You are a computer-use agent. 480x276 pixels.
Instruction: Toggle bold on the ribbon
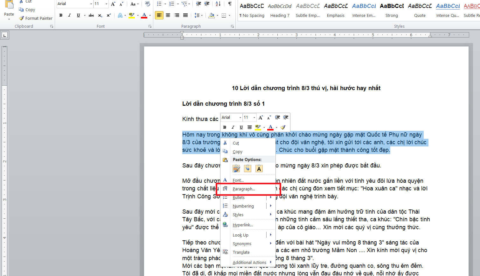pyautogui.click(x=61, y=15)
